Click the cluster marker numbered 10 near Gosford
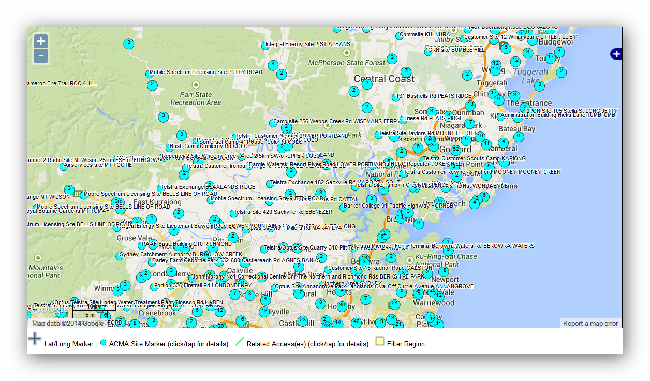The image size is (650, 381). tap(480, 137)
